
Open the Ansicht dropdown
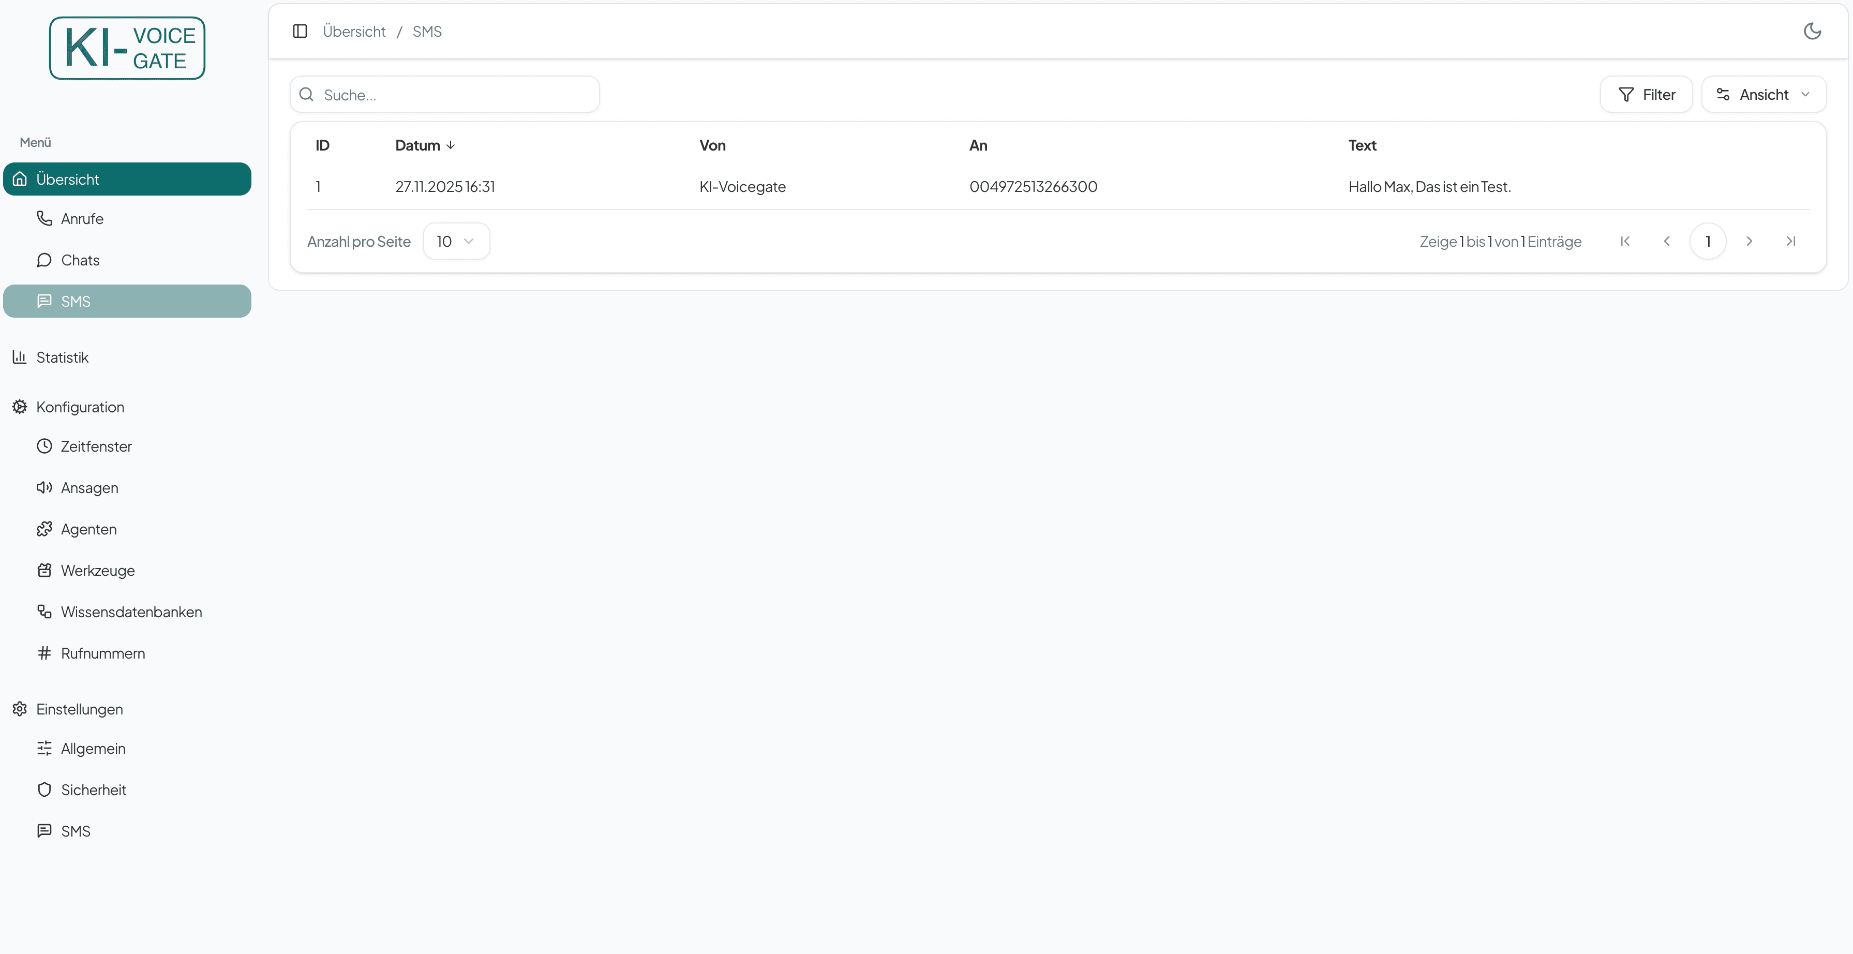coord(1763,94)
